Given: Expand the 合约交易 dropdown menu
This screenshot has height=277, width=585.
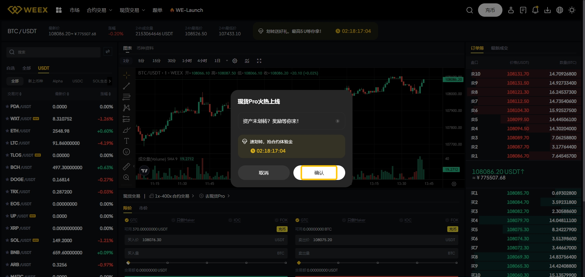Looking at the screenshot, I should 99,10.
